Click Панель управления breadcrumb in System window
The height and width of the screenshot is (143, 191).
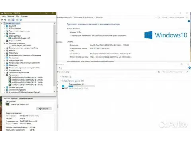[x=64, y=17]
